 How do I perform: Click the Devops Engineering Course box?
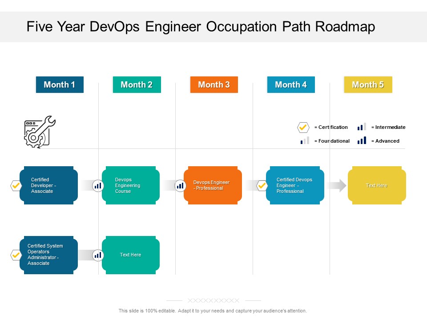[131, 185]
